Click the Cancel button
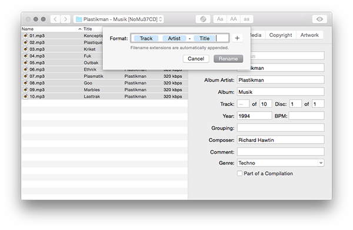 pyautogui.click(x=196, y=59)
